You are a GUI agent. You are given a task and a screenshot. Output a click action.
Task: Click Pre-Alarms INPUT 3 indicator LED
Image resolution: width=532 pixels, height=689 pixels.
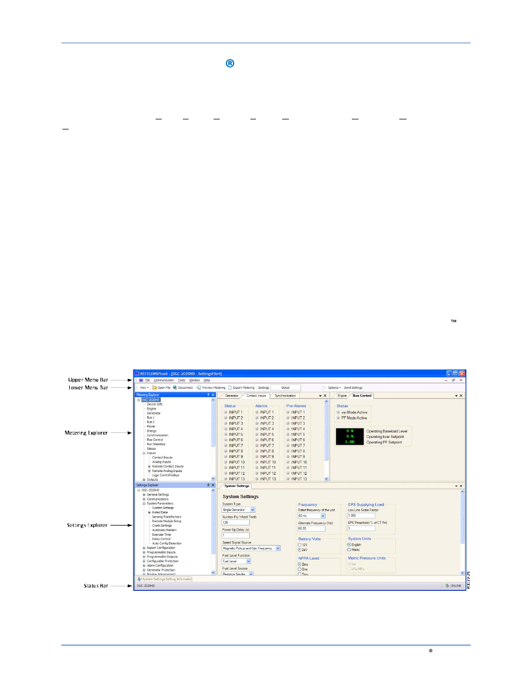click(x=288, y=423)
